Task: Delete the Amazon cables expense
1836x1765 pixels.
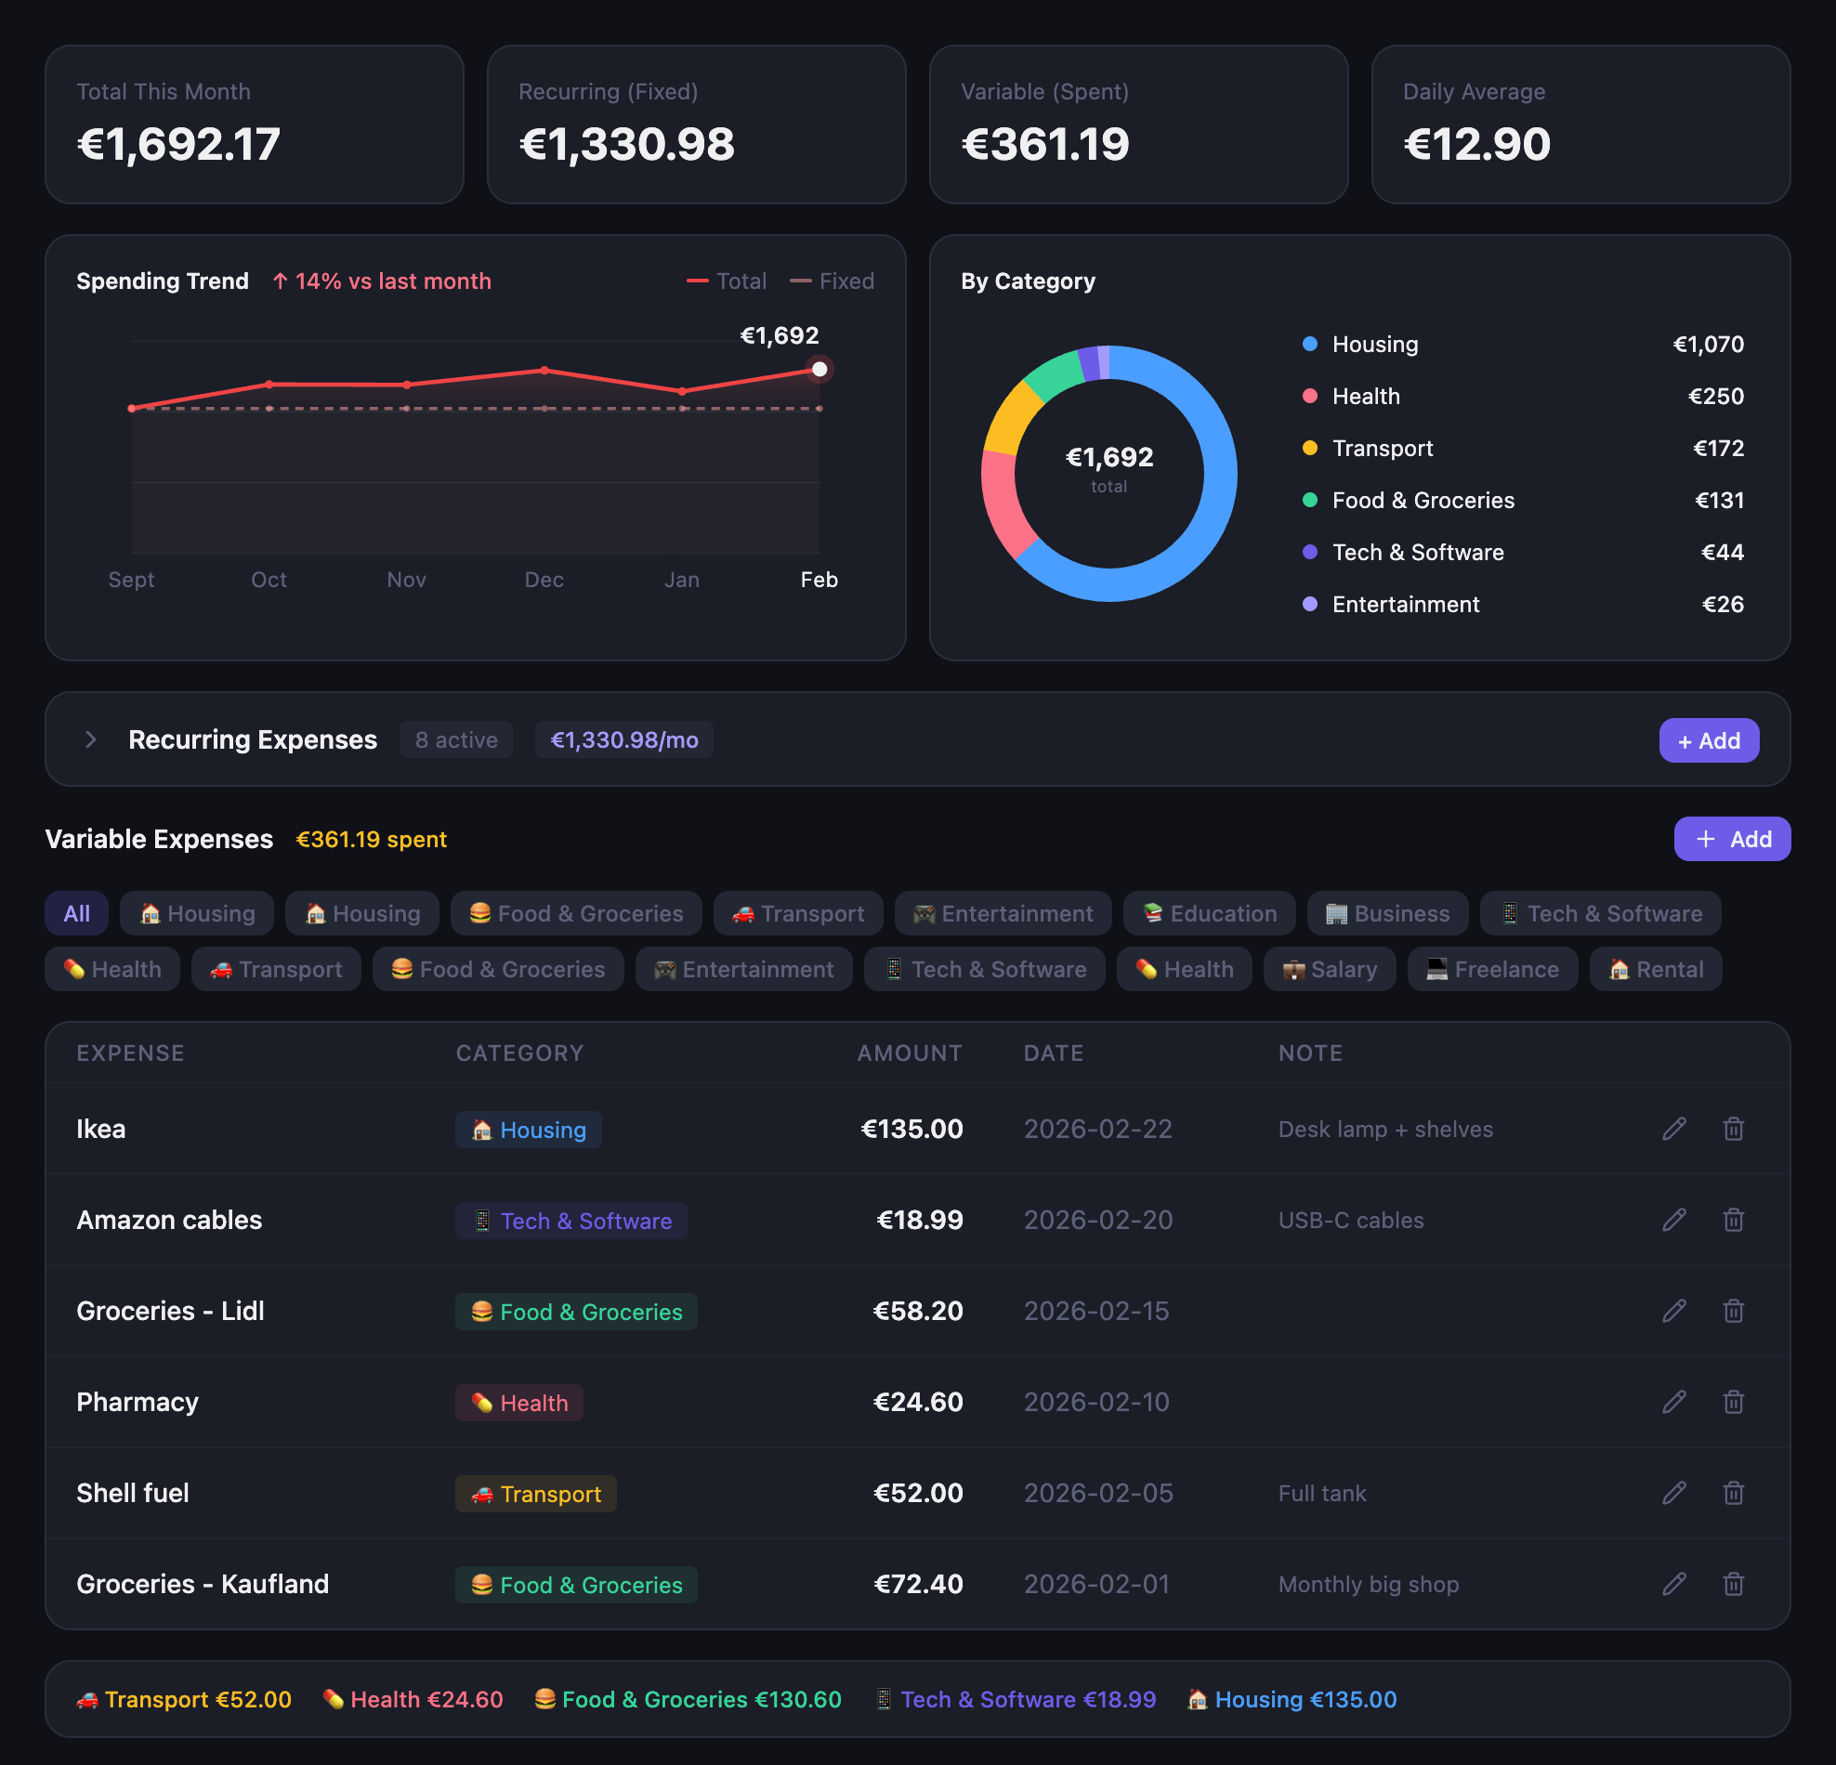Action: (x=1733, y=1219)
